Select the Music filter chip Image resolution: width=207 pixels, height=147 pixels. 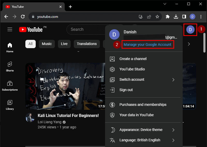pyautogui.click(x=47, y=44)
